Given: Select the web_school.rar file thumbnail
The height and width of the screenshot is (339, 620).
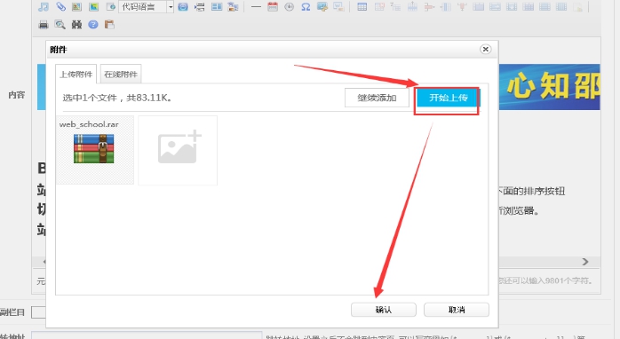Looking at the screenshot, I should click(x=95, y=150).
